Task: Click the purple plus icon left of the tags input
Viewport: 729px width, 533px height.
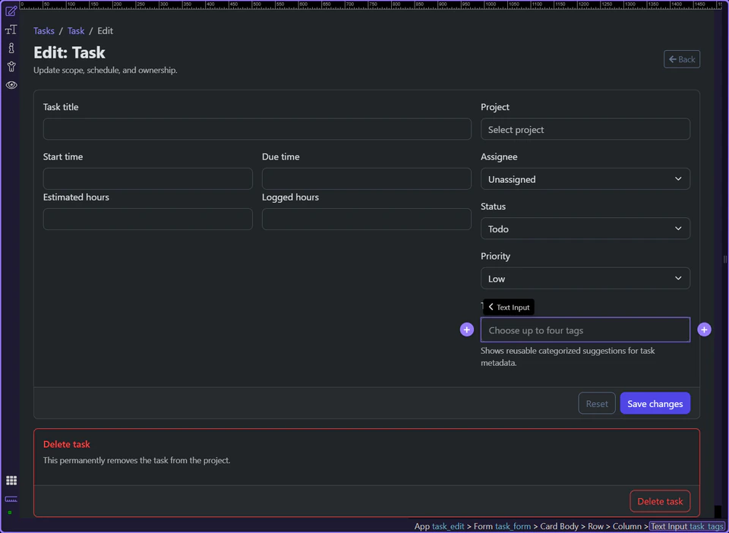Action: 466,330
